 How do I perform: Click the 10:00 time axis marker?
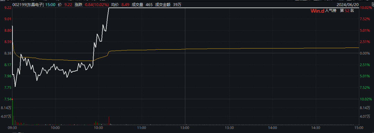(55, 128)
